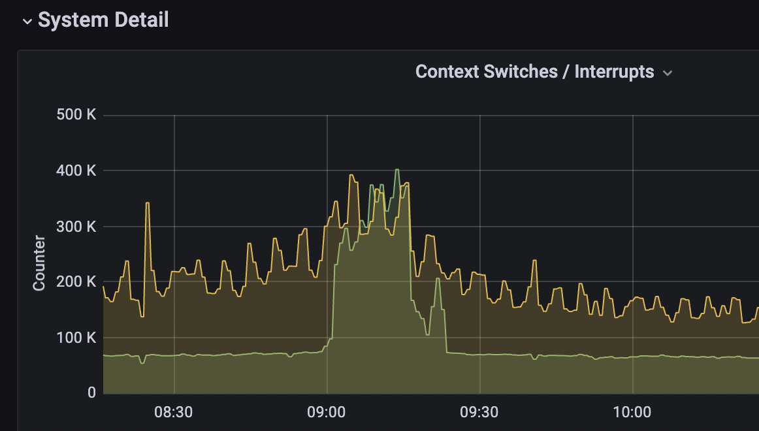759x431 pixels.
Task: Click the yellow spike between 09:30 and 10:00
Action: tap(534, 261)
